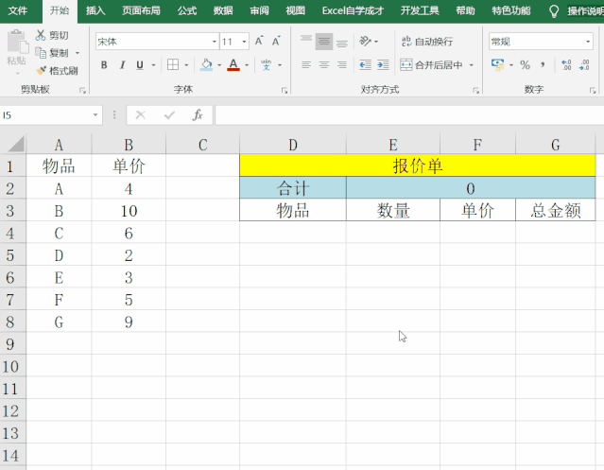Image resolution: width=604 pixels, height=470 pixels.
Task: Click the Percent Style icon
Action: [x=525, y=64]
